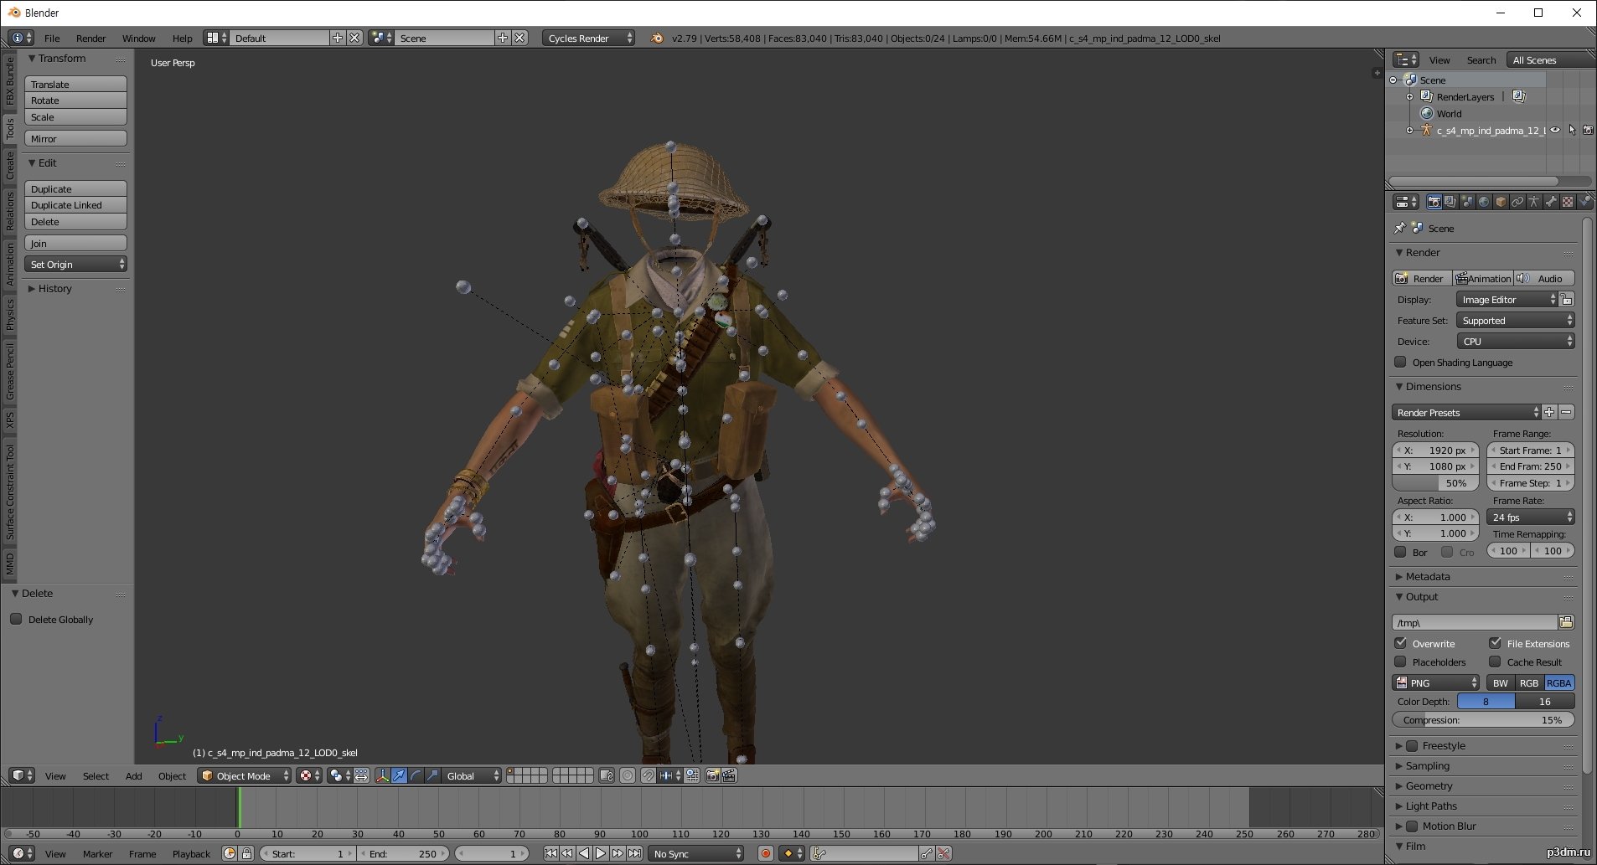Open the Cycles Render engine dropdown
Viewport: 1597px width, 865px height.
588,38
